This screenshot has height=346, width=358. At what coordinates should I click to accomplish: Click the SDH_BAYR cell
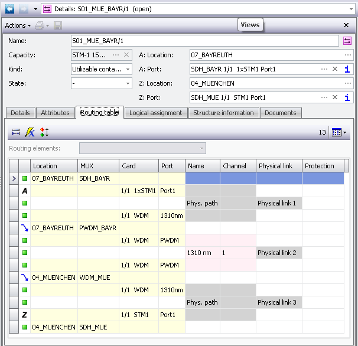(x=98, y=178)
